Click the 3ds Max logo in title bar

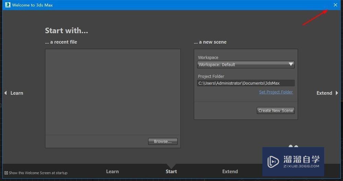click(8, 5)
